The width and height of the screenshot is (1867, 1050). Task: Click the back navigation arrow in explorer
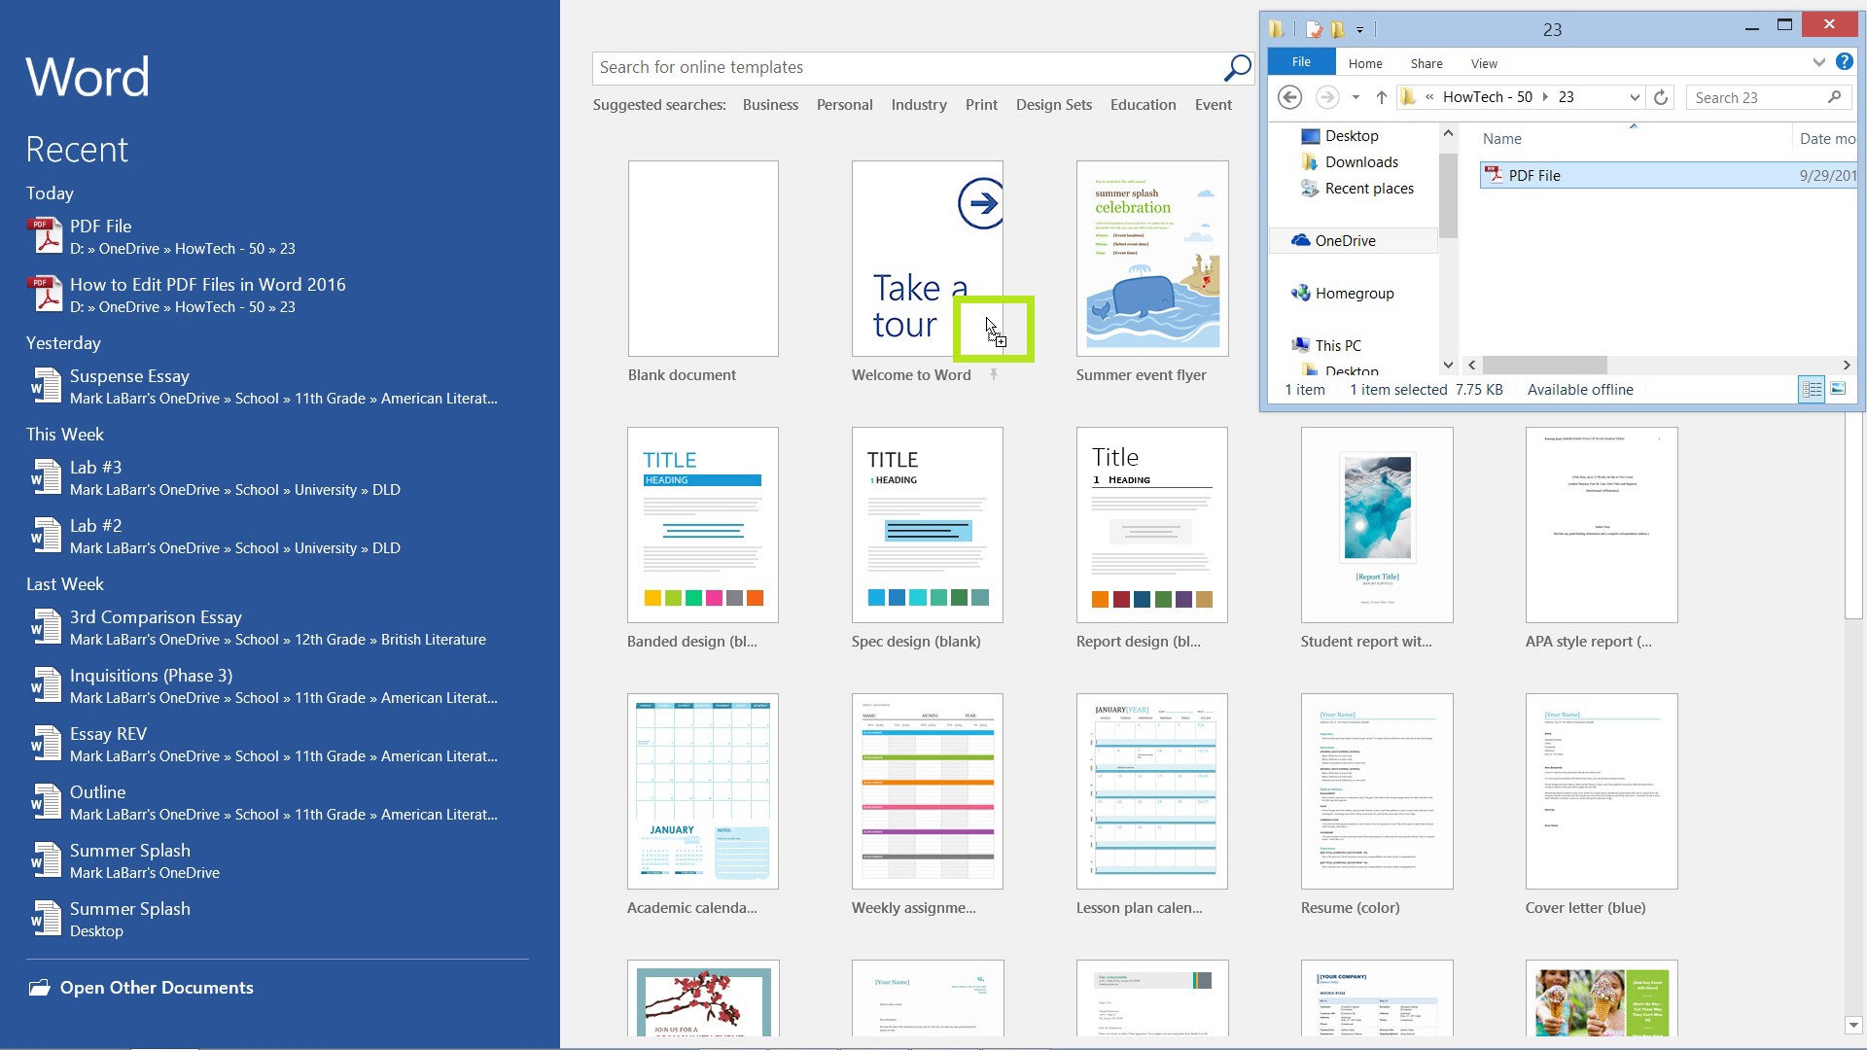point(1288,96)
